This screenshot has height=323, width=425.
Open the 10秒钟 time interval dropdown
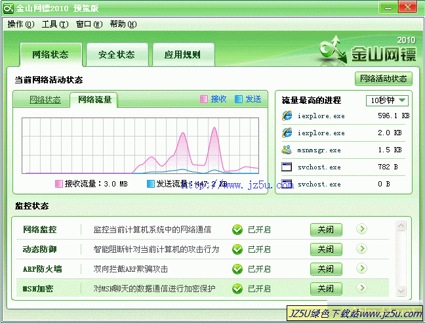387,100
